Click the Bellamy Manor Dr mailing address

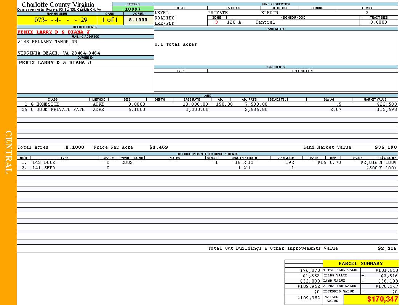47,42
